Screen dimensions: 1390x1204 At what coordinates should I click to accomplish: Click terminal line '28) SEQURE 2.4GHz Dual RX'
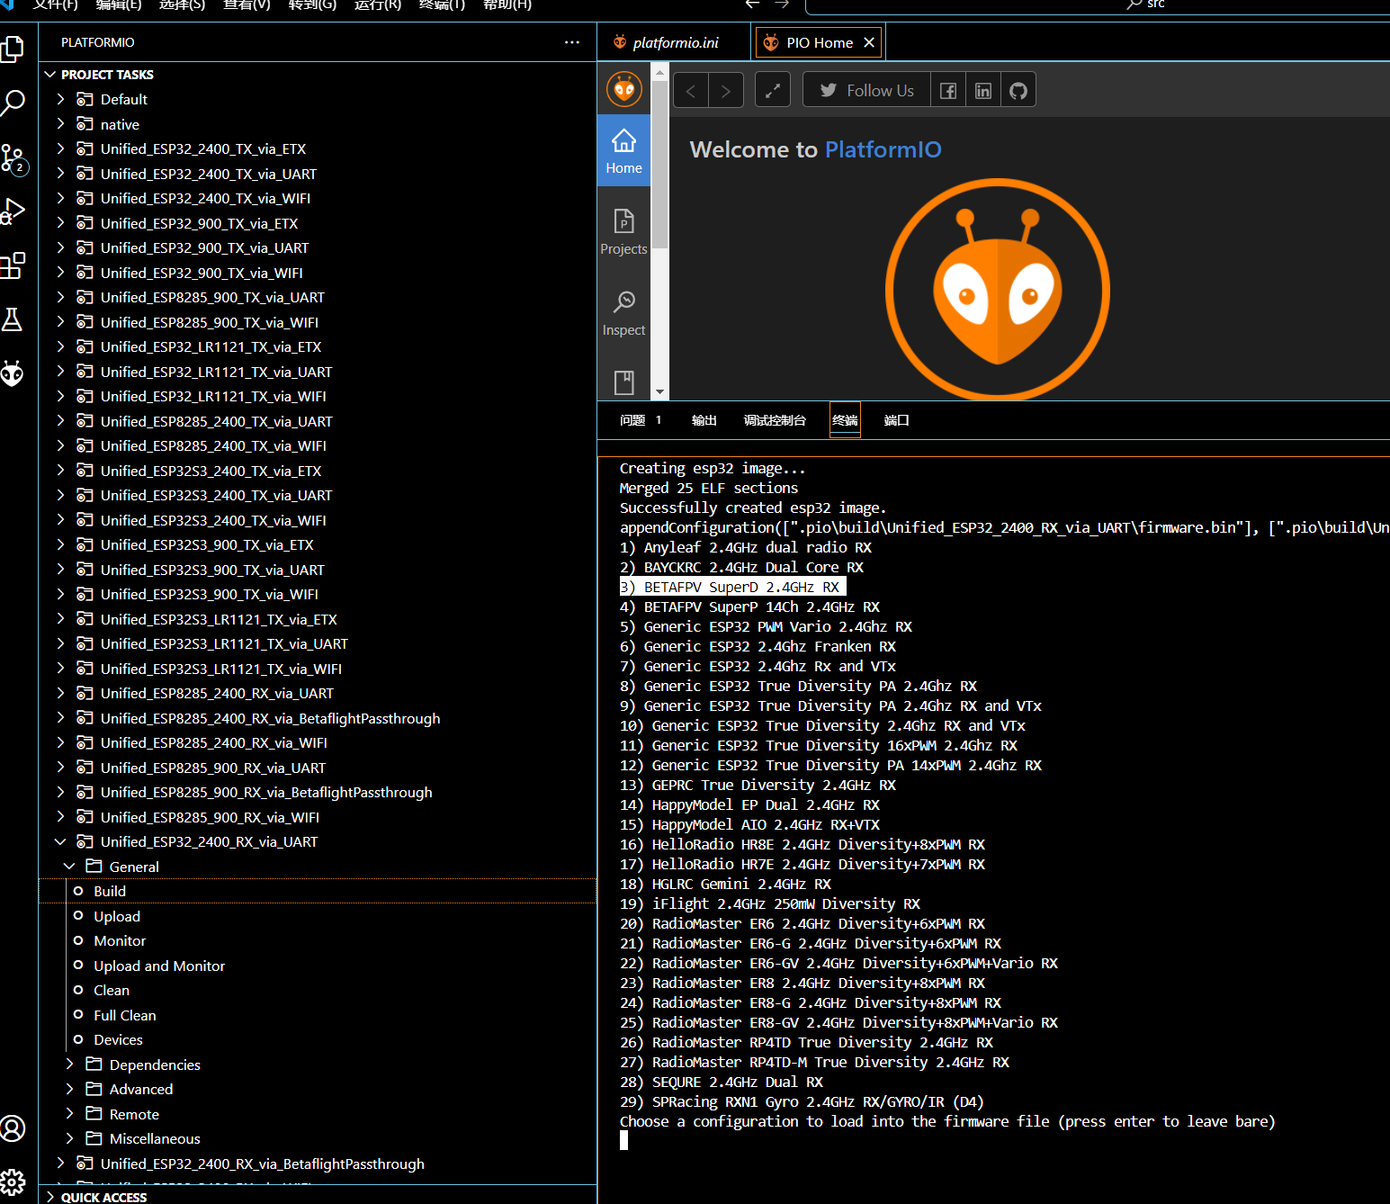722,1082
